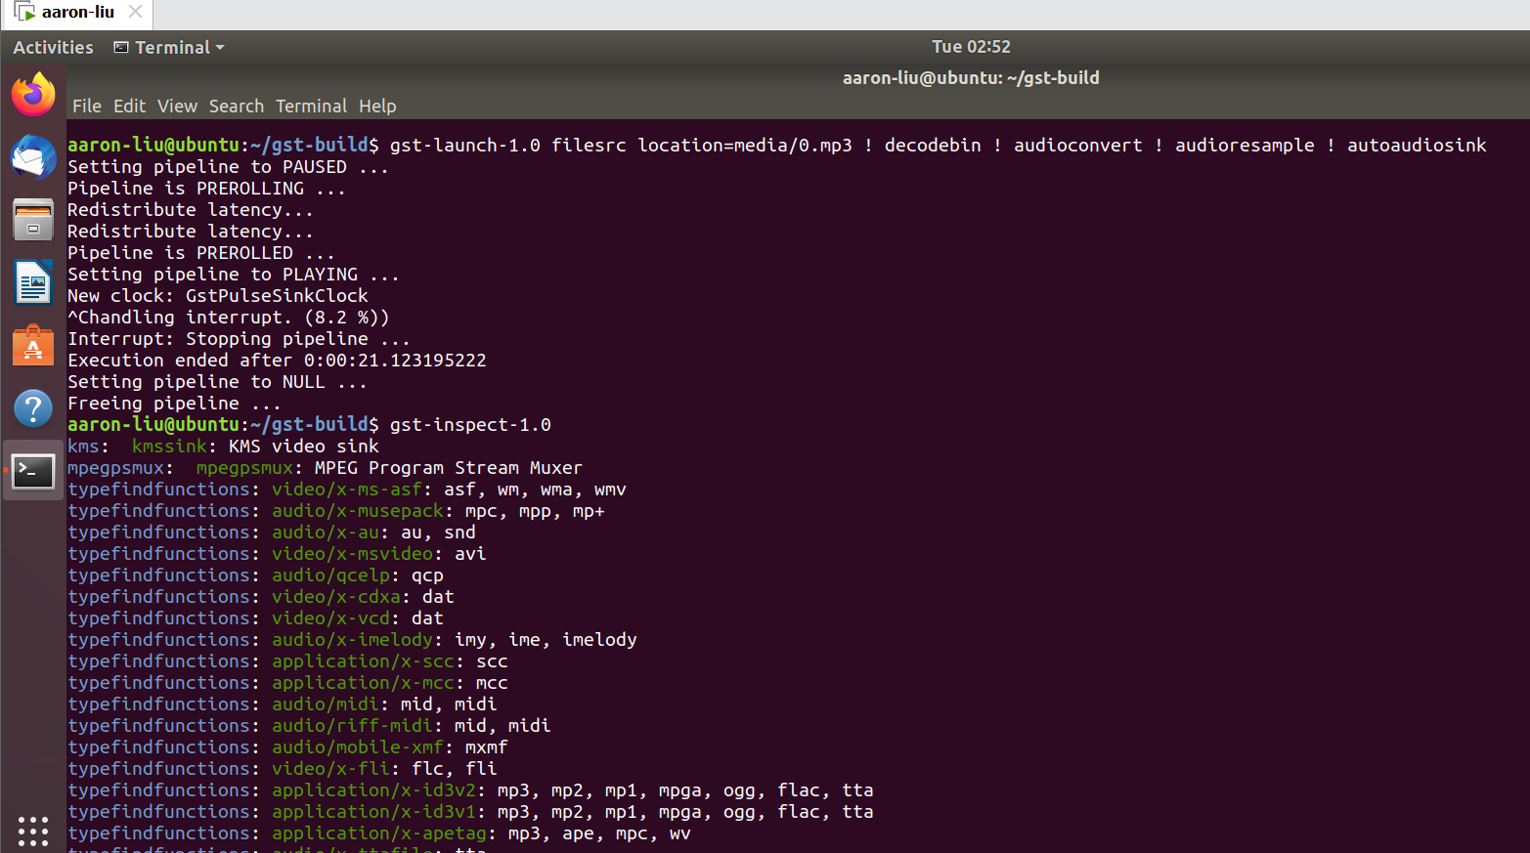Click the 'video/x-cdxa' type entry
This screenshot has height=853, width=1530.
[x=336, y=597]
